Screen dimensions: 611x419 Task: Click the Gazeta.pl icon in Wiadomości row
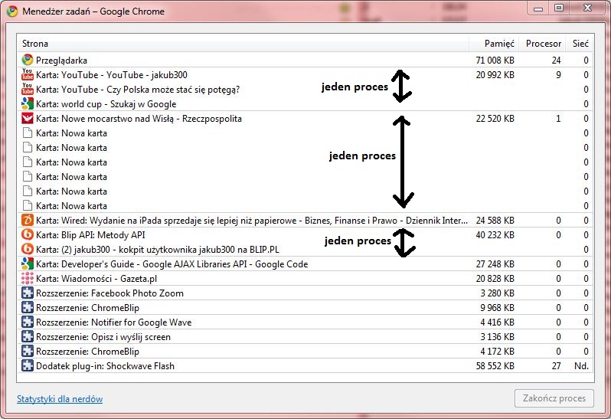(28, 279)
